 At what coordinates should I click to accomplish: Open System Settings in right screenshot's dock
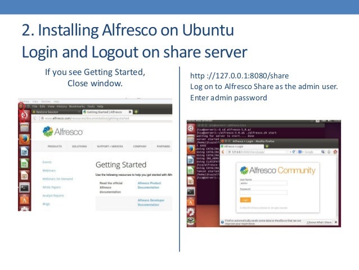(x=191, y=212)
